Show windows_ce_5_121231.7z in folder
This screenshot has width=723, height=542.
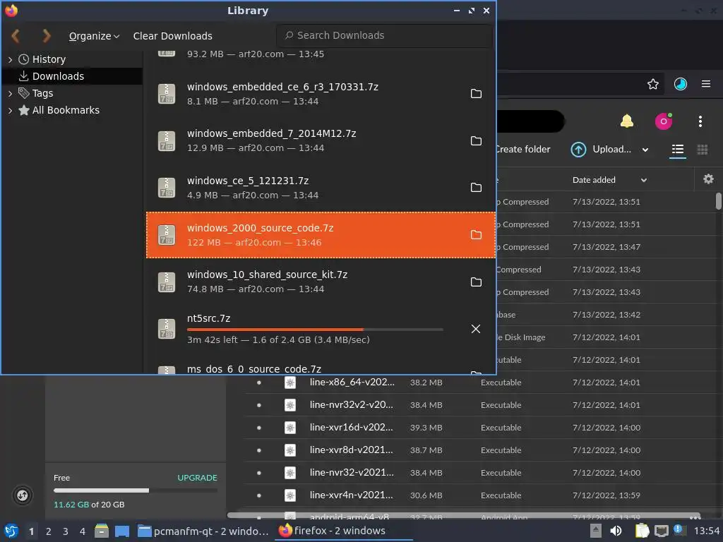[x=476, y=188]
